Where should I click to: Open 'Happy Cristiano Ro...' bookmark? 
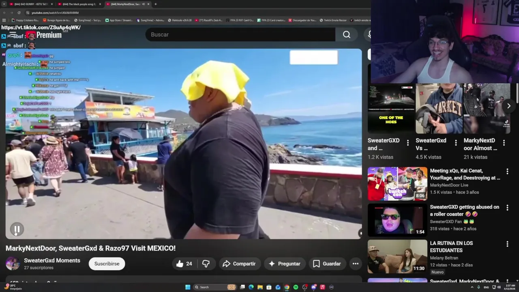coord(25,20)
